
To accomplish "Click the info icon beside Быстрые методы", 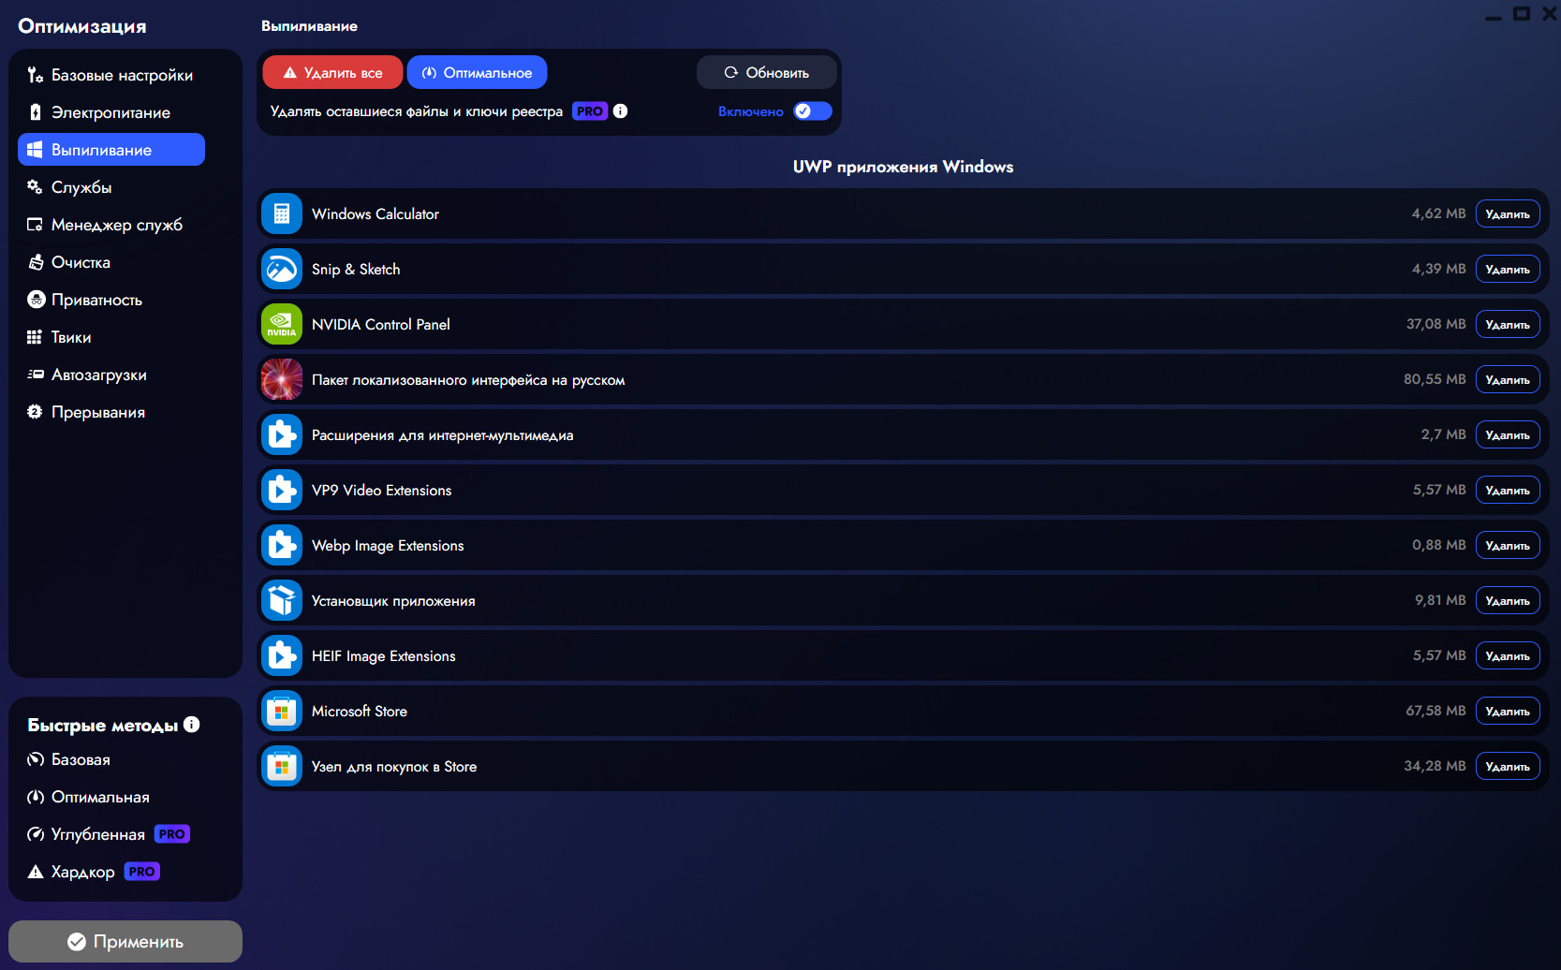I will pos(192,724).
